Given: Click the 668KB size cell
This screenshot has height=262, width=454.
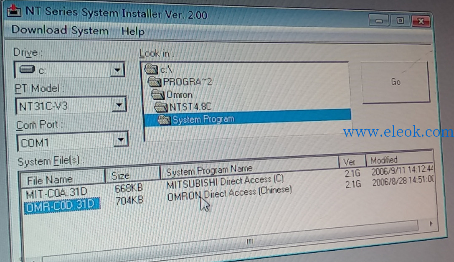Looking at the screenshot, I should pyautogui.click(x=129, y=188).
